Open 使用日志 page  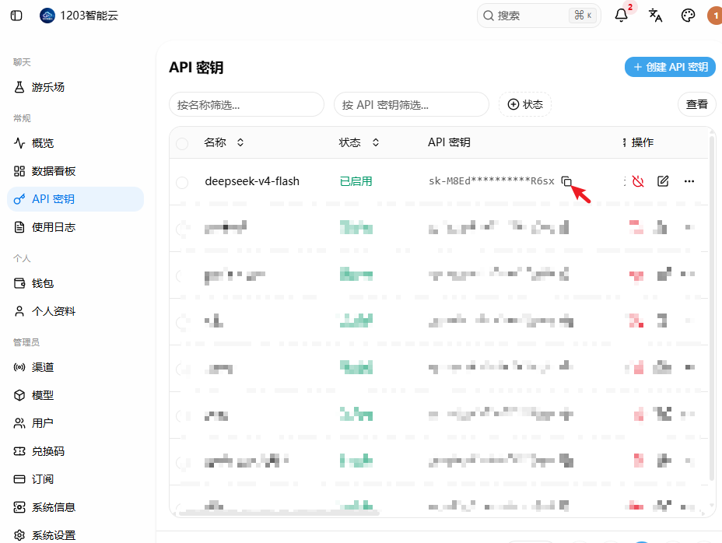(x=75, y=227)
